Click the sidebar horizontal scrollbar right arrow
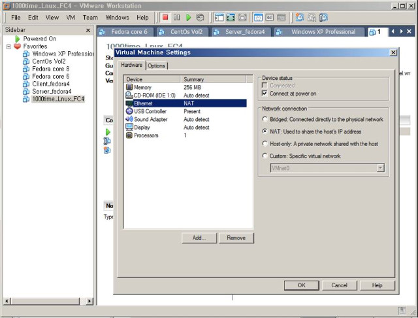Image resolution: width=418 pixels, height=318 pixels. [89, 301]
